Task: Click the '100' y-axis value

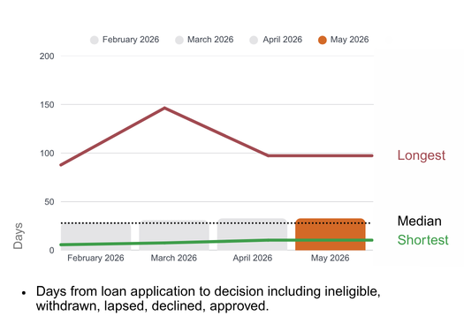Action: coord(47,154)
